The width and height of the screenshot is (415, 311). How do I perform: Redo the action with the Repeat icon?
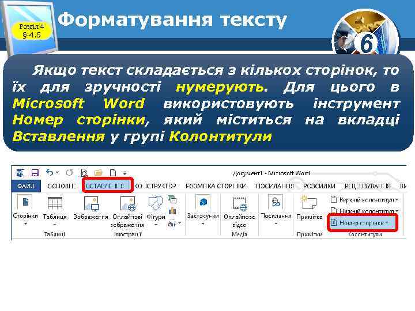click(x=69, y=173)
